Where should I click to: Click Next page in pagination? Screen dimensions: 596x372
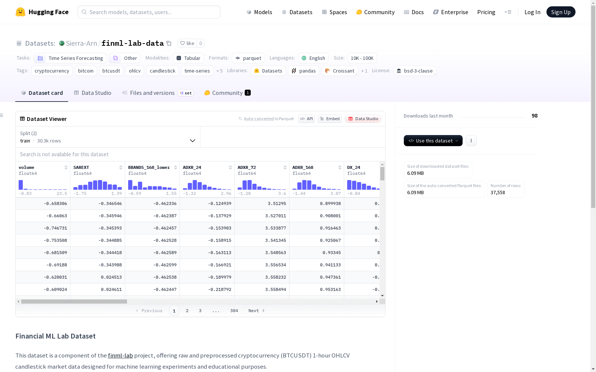coord(256,311)
